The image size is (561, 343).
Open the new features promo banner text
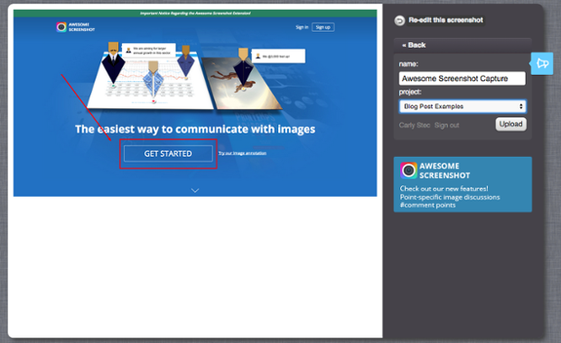tap(450, 197)
